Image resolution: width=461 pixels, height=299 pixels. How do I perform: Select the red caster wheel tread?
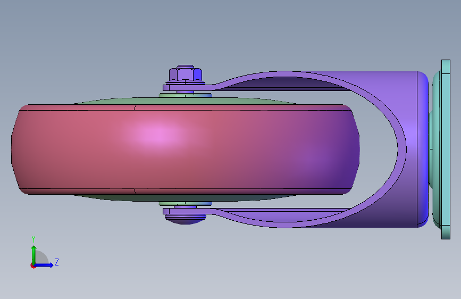[x=185, y=149]
